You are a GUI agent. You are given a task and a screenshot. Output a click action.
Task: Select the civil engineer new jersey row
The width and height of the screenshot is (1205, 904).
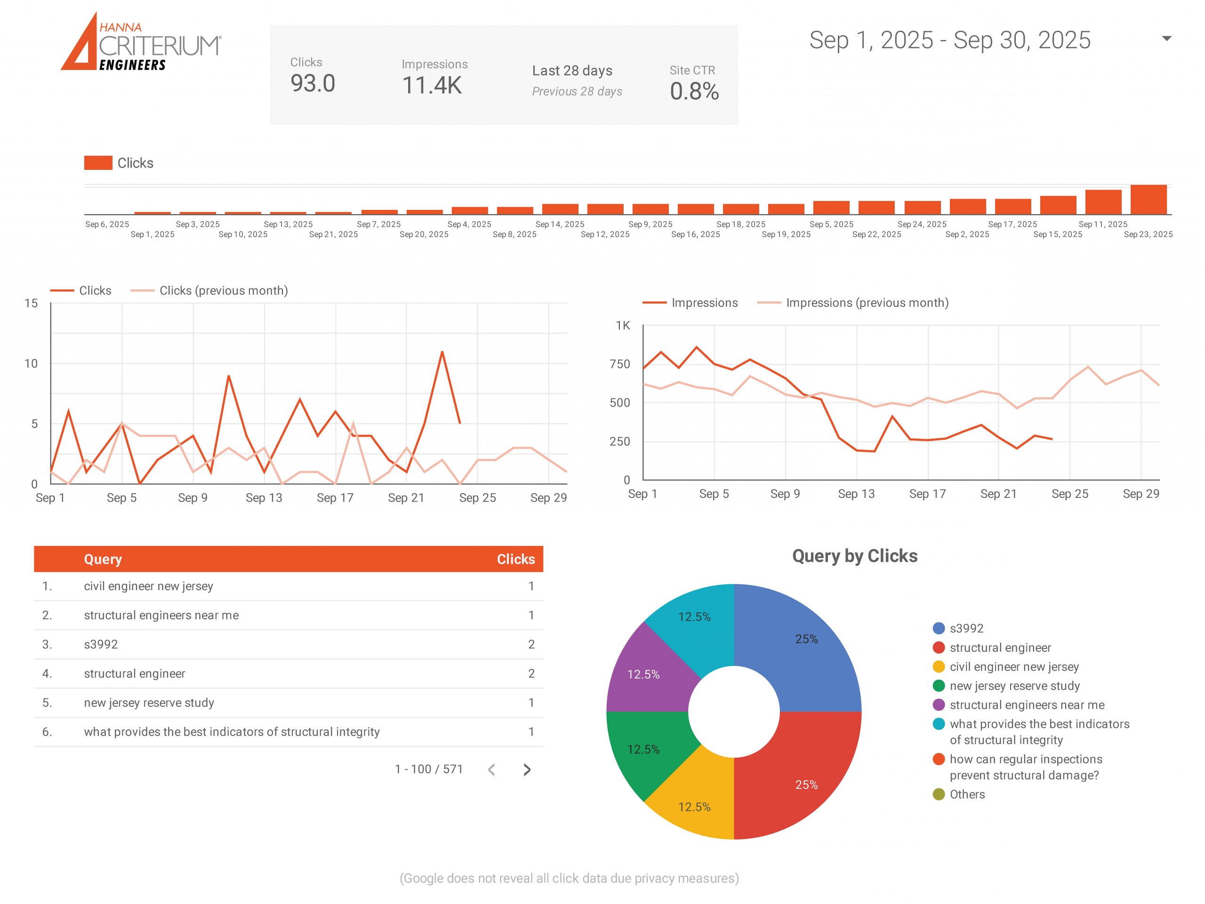coord(148,586)
